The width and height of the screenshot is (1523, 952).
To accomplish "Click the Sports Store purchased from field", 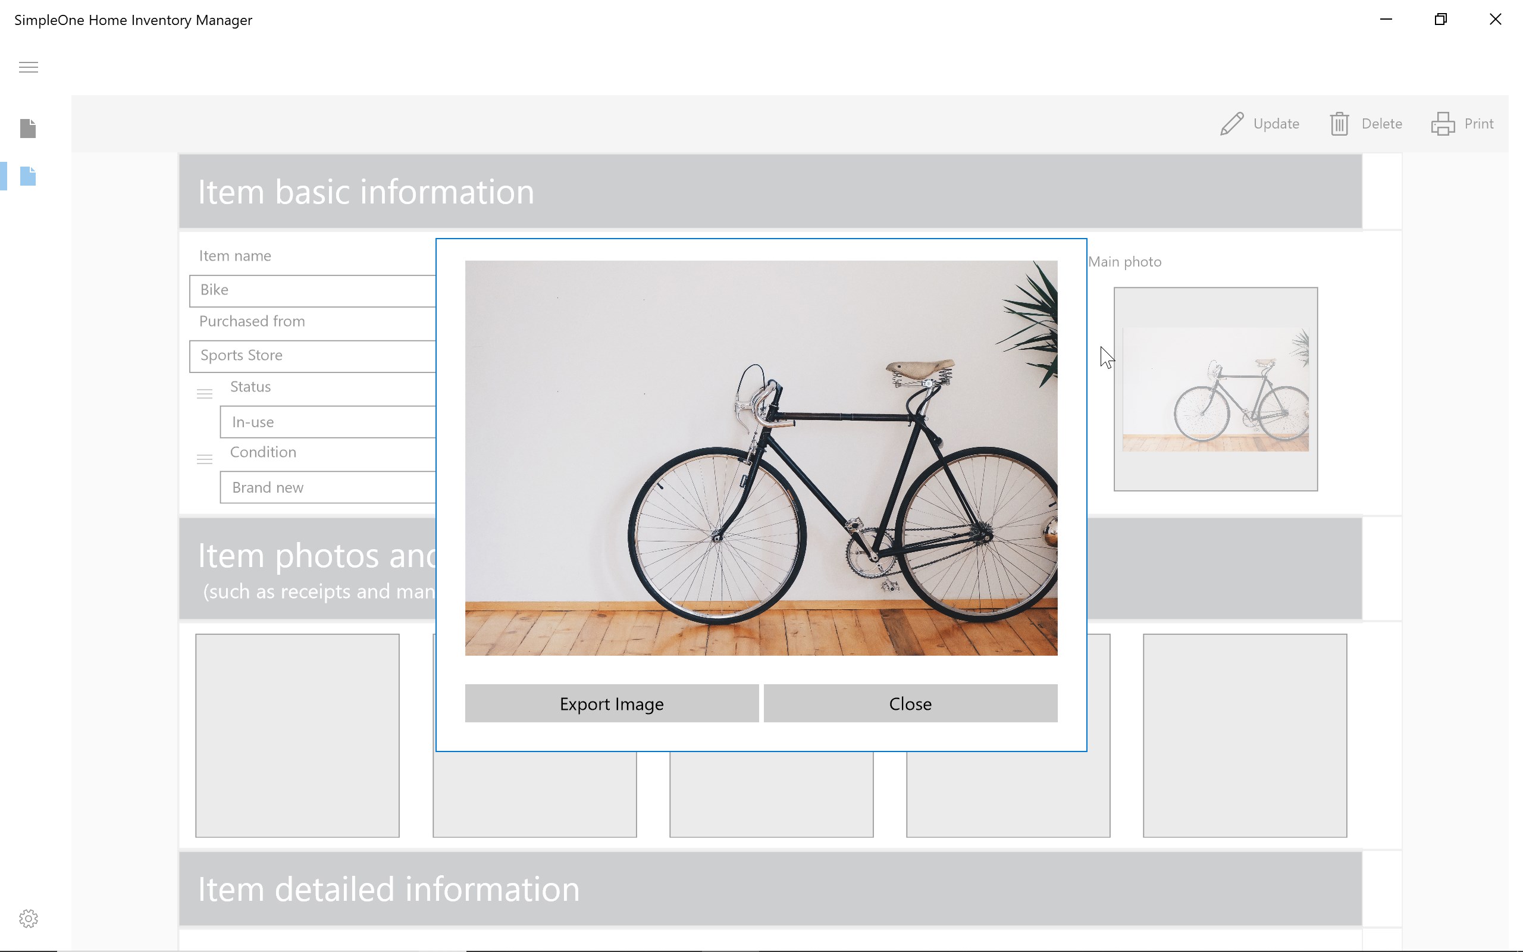I will pos(313,356).
